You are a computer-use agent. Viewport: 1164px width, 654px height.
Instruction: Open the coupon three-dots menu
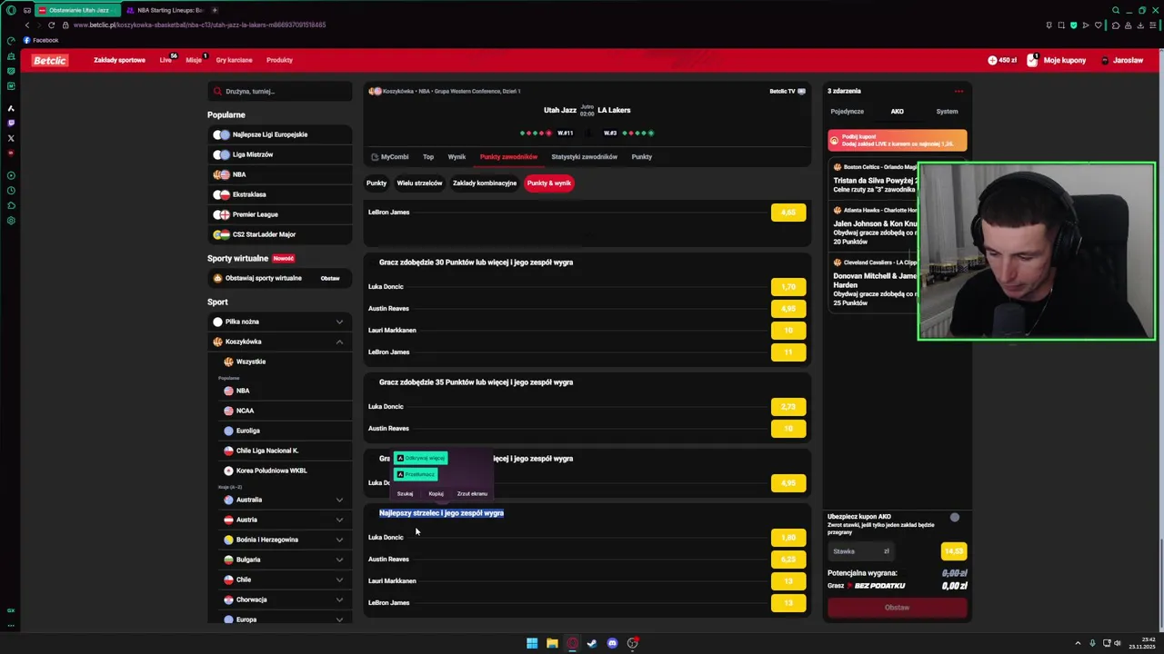coord(958,91)
